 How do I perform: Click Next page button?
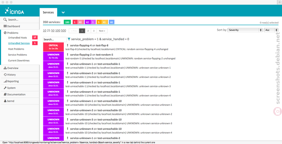(102, 31)
